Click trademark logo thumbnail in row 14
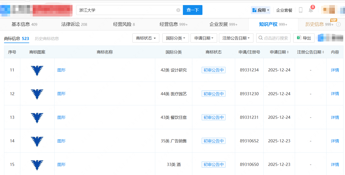The width and height of the screenshot is (345, 175). point(37,141)
